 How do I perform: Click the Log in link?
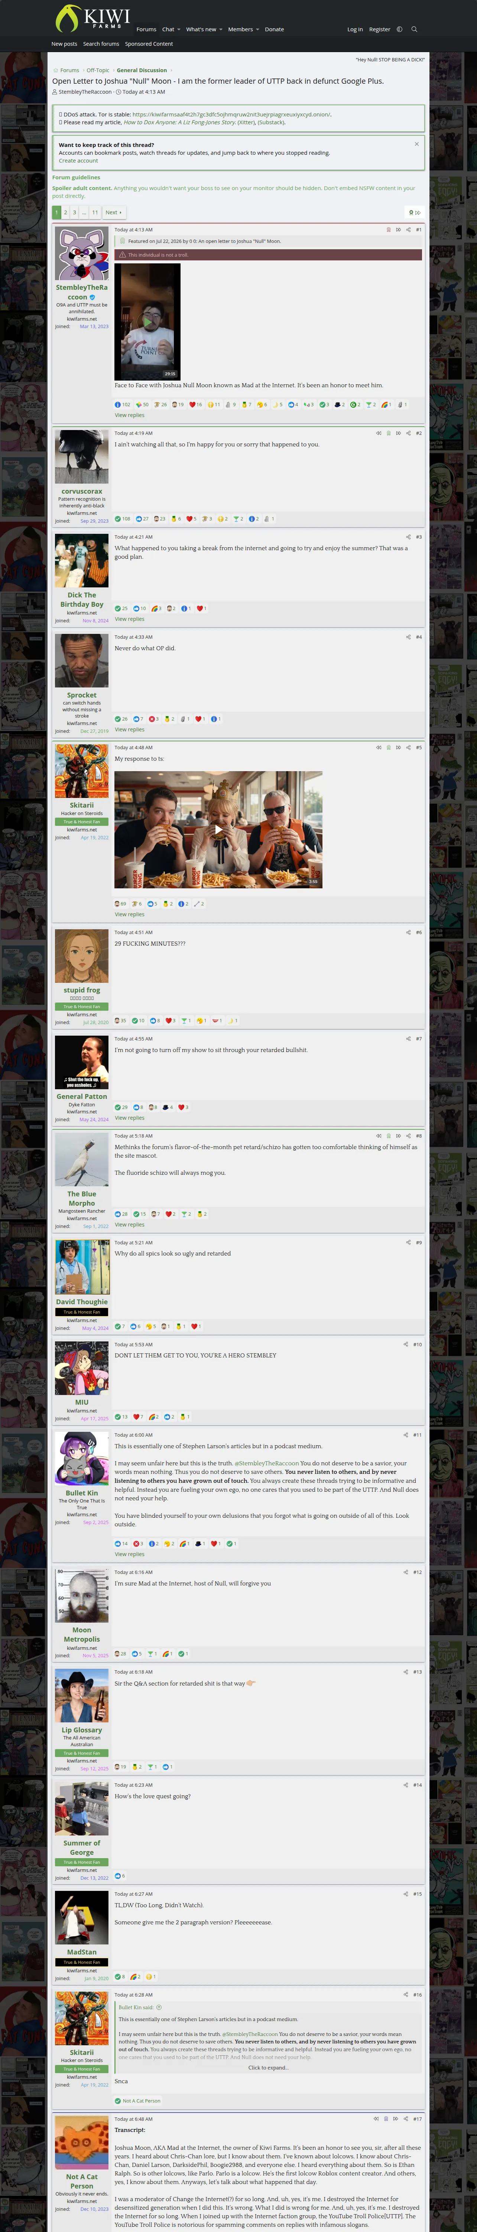[355, 29]
